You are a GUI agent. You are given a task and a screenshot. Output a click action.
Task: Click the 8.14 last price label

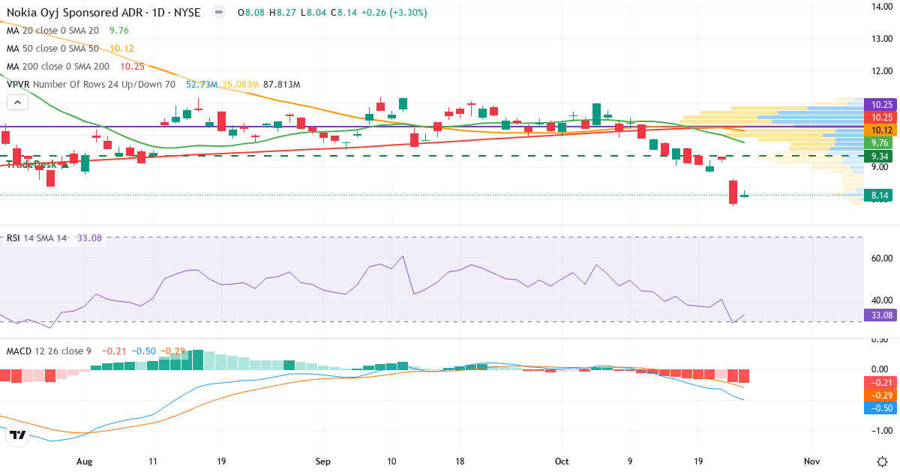click(x=879, y=196)
